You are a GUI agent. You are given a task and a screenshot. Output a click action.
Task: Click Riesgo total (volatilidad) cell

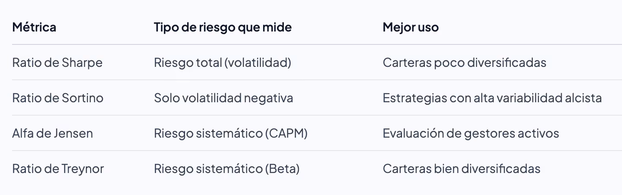tap(223, 63)
